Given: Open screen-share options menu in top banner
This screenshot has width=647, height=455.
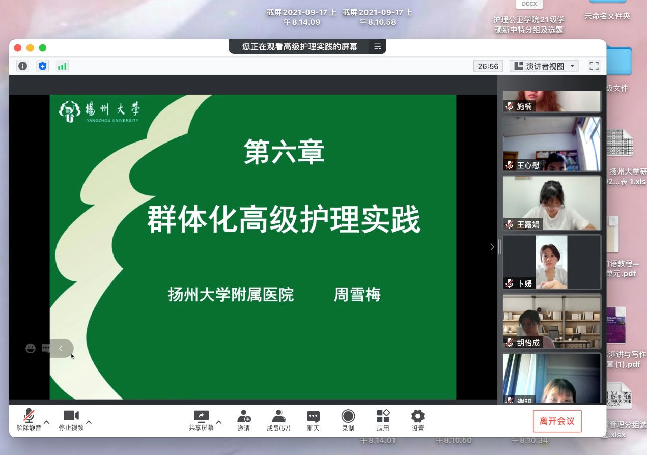Looking at the screenshot, I should [x=377, y=47].
